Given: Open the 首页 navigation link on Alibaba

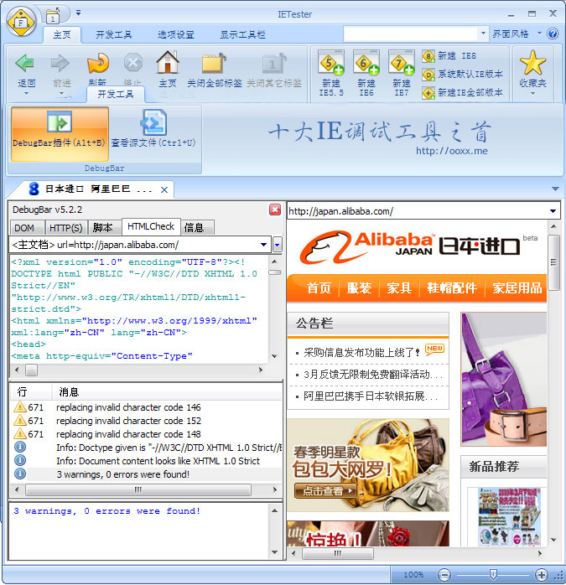Looking at the screenshot, I should coord(319,288).
